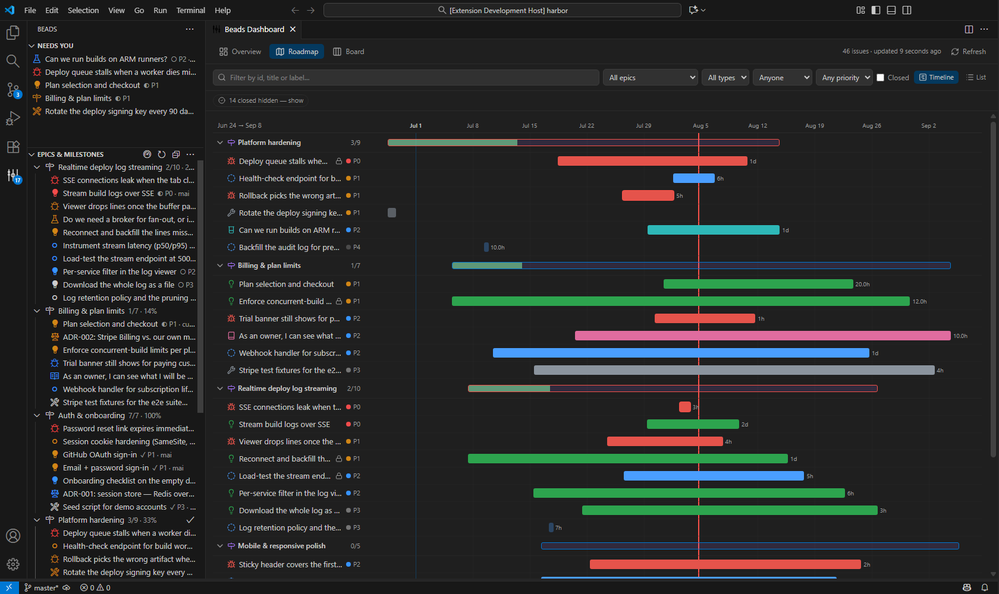Click the bug icon for Deploy queue stalls row
999x594 pixels.
(231, 161)
